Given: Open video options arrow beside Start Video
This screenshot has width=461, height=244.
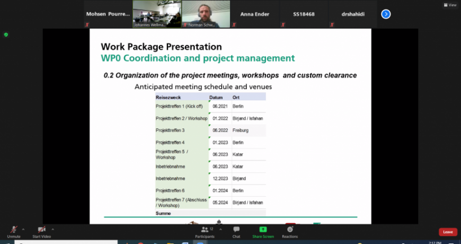Looking at the screenshot, I should (53, 229).
